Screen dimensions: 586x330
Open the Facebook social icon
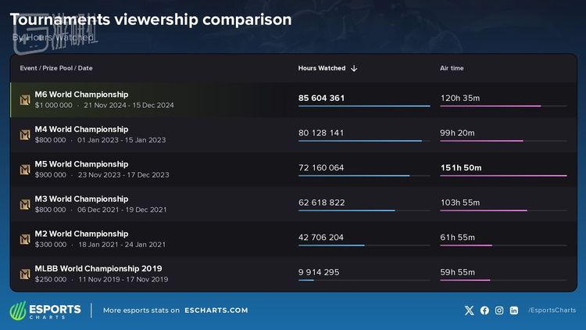pyautogui.click(x=484, y=310)
